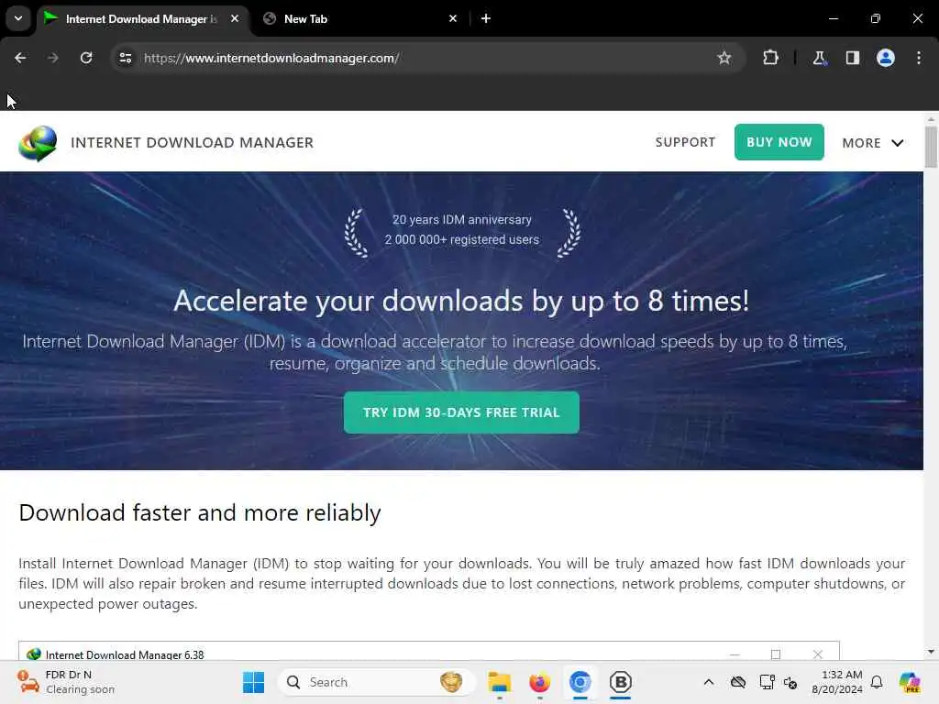Click the OneDrive cloud tray icon
Viewport: 939px width, 704px height.
point(738,682)
